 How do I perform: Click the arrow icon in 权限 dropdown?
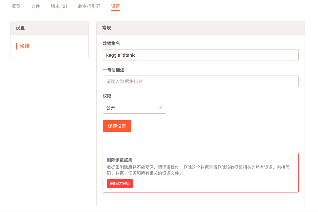[x=160, y=108]
